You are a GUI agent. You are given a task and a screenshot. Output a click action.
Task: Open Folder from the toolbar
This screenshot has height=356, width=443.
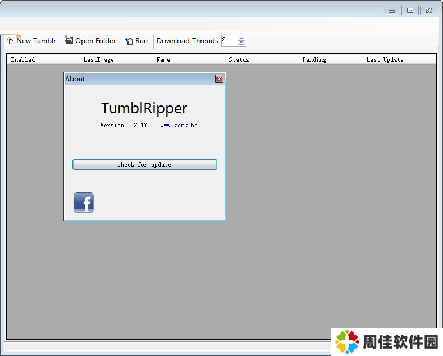pyautogui.click(x=91, y=41)
